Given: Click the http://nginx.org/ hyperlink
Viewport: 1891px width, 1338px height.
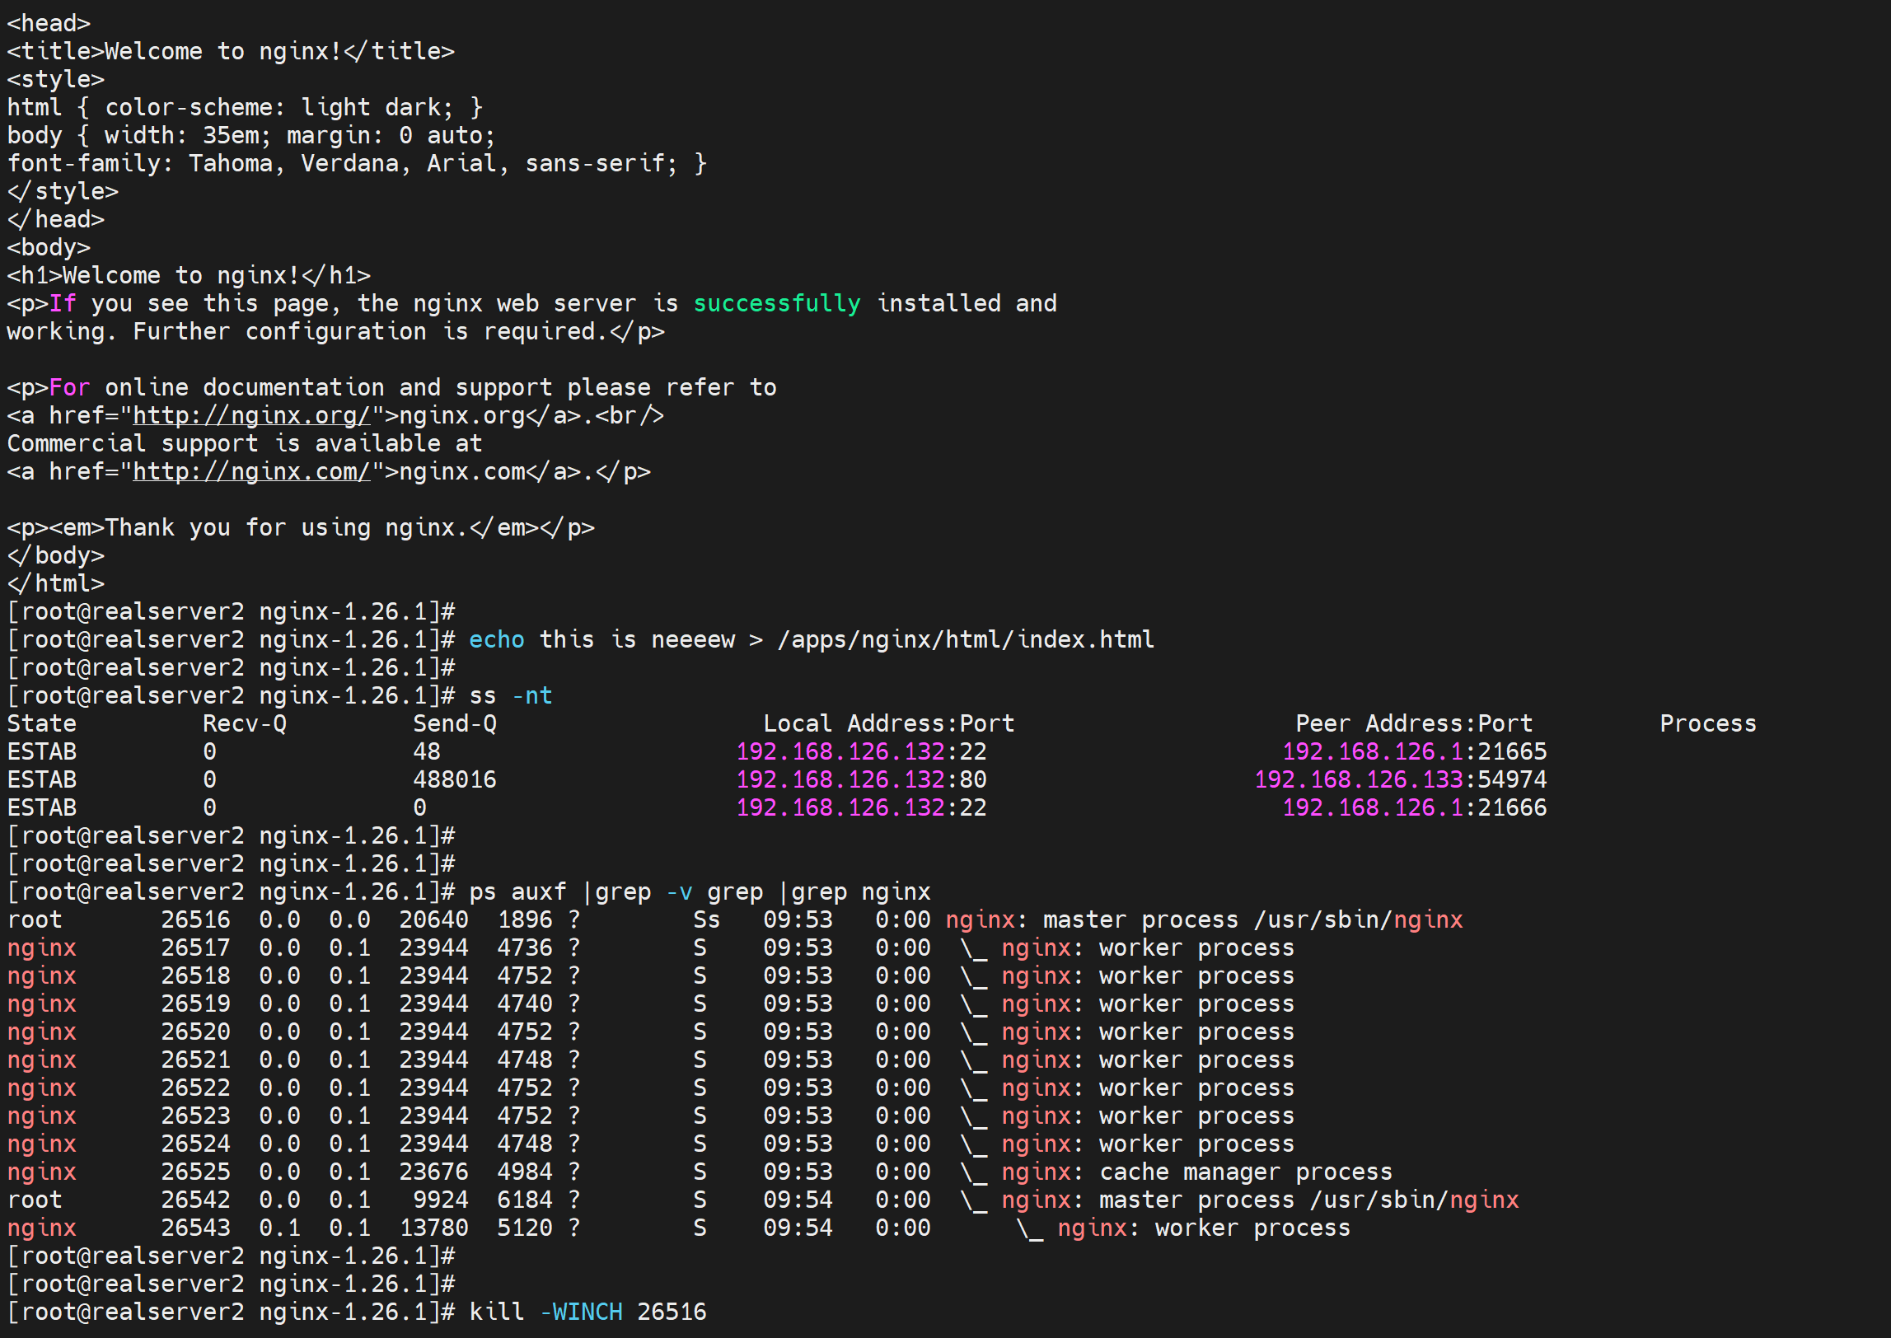Looking at the screenshot, I should click(x=251, y=416).
